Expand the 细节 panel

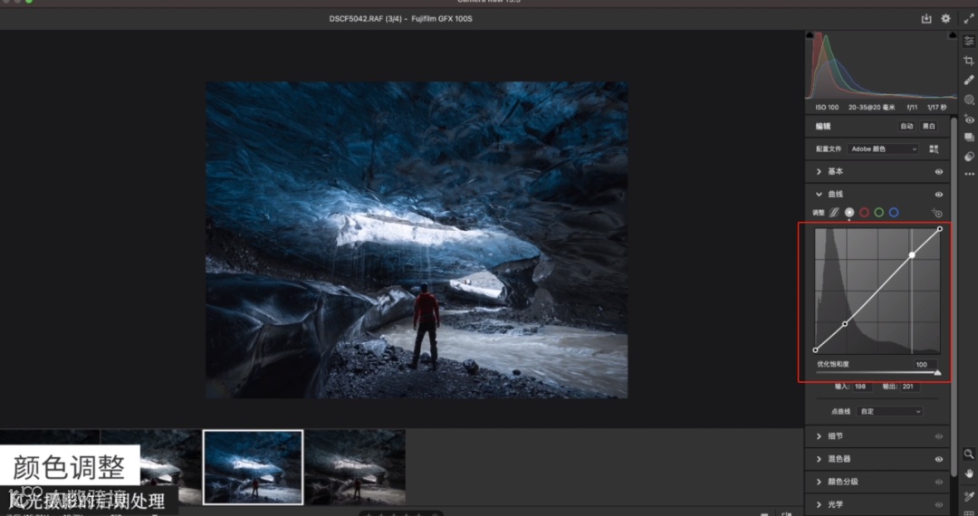pos(819,436)
